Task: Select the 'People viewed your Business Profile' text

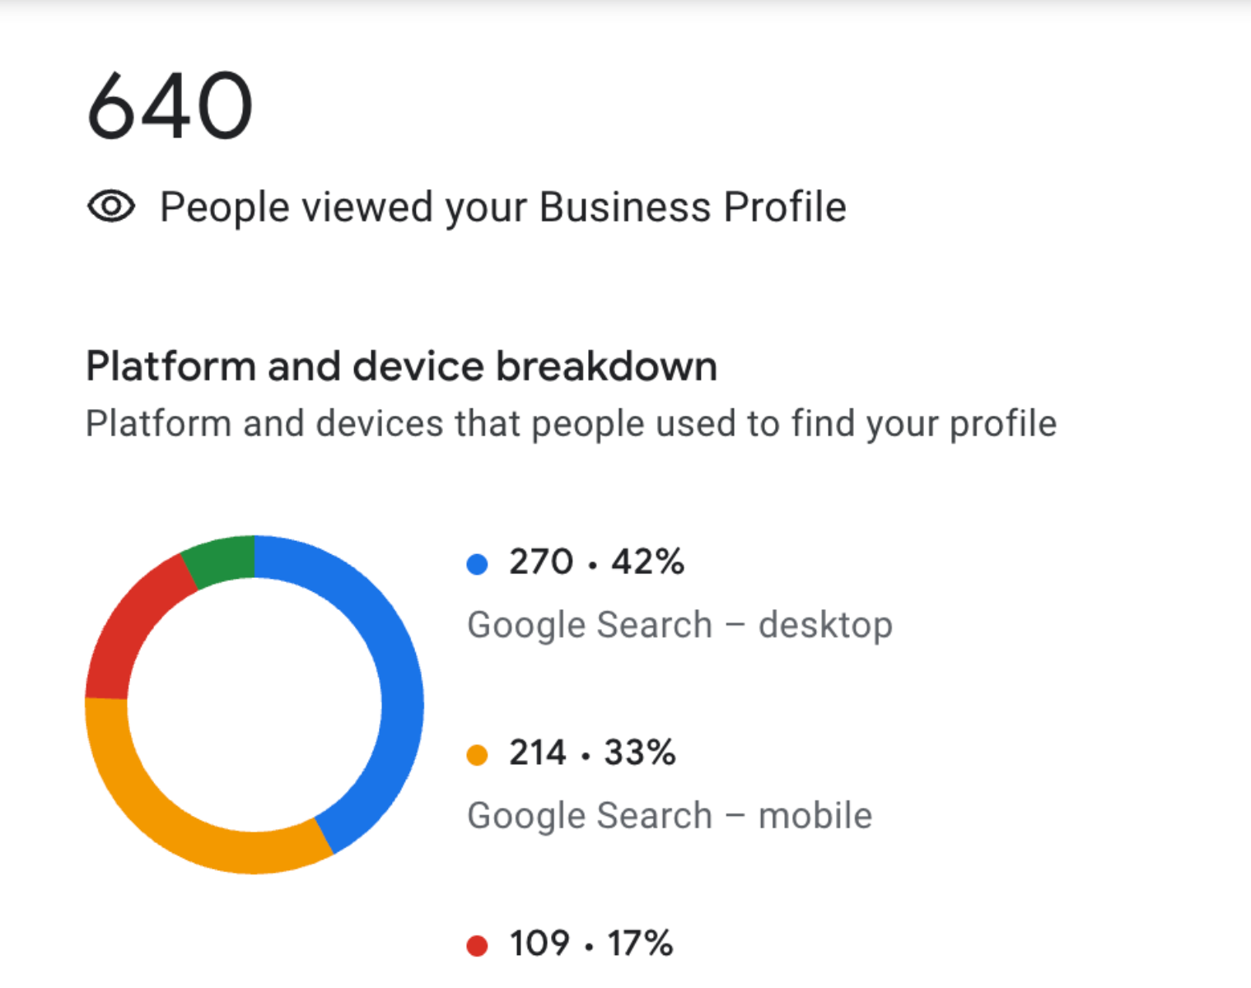Action: point(502,207)
